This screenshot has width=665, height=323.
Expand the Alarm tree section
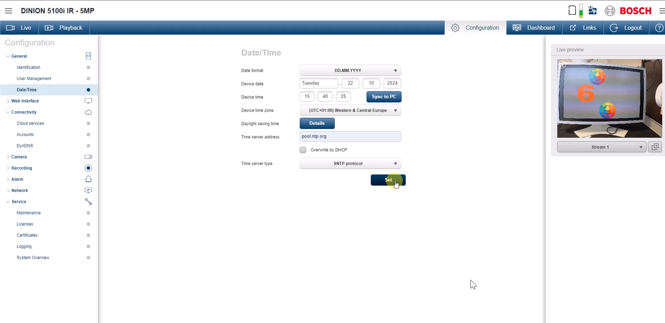8,179
